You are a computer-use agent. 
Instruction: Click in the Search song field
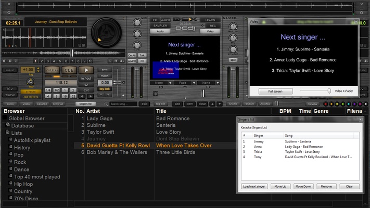[123, 104]
